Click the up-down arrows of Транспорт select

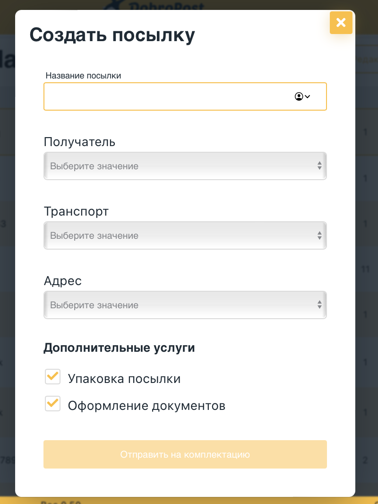[319, 235]
